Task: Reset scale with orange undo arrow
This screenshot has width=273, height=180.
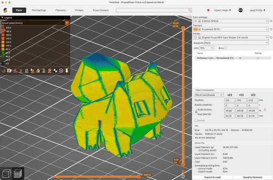Action: [265, 110]
